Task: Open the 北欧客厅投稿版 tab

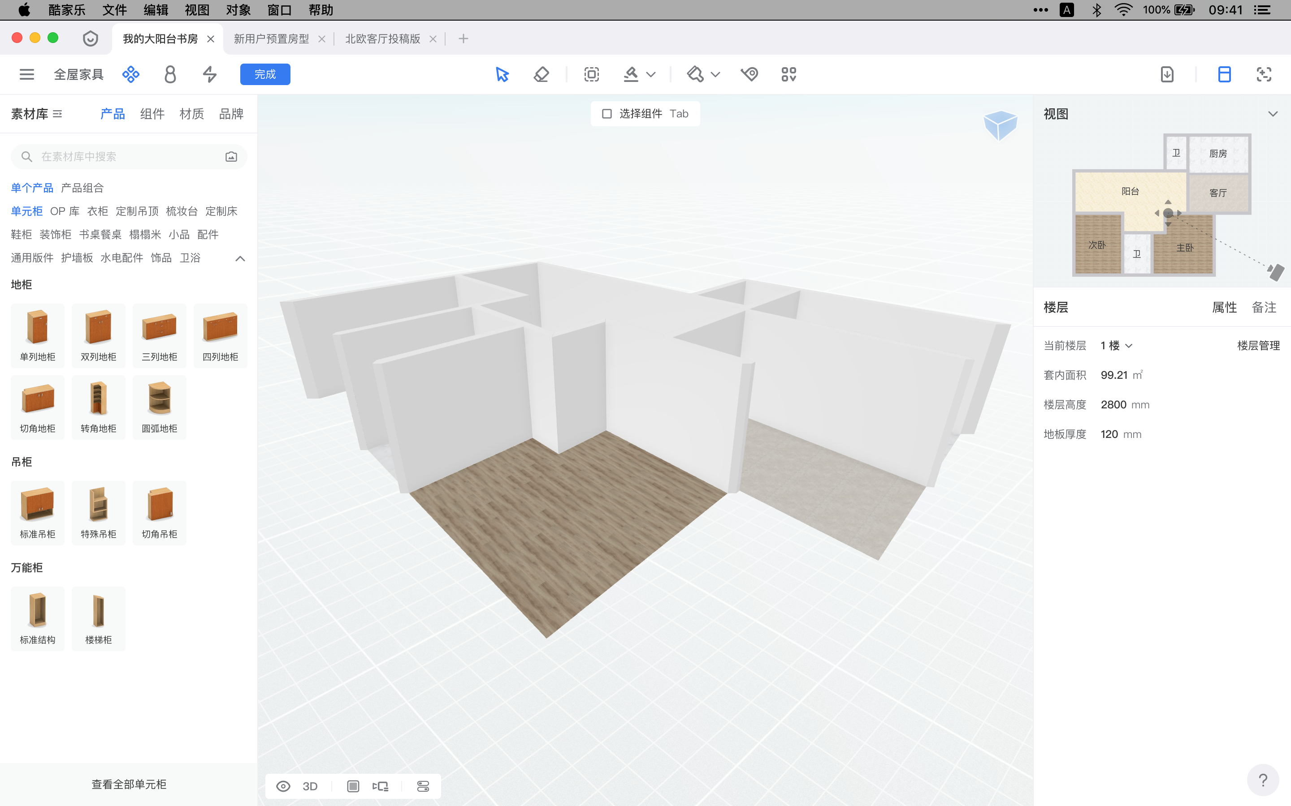Action: [382, 39]
